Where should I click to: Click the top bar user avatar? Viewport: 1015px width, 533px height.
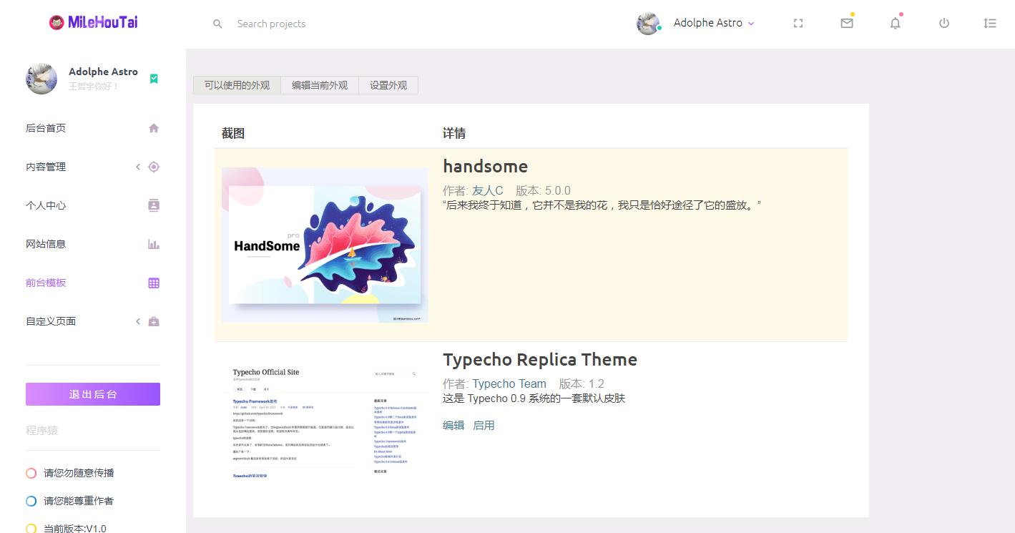(648, 23)
